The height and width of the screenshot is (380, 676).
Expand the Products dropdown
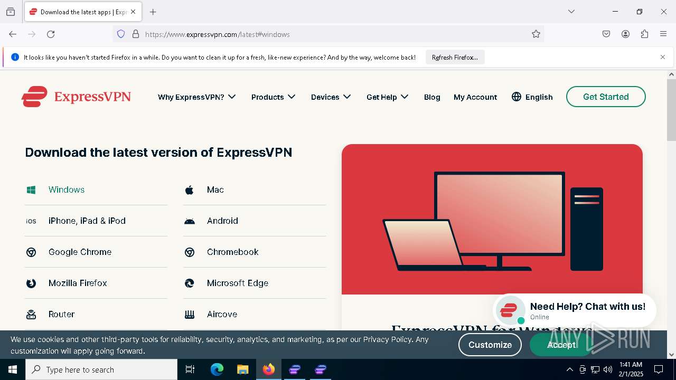tap(273, 97)
